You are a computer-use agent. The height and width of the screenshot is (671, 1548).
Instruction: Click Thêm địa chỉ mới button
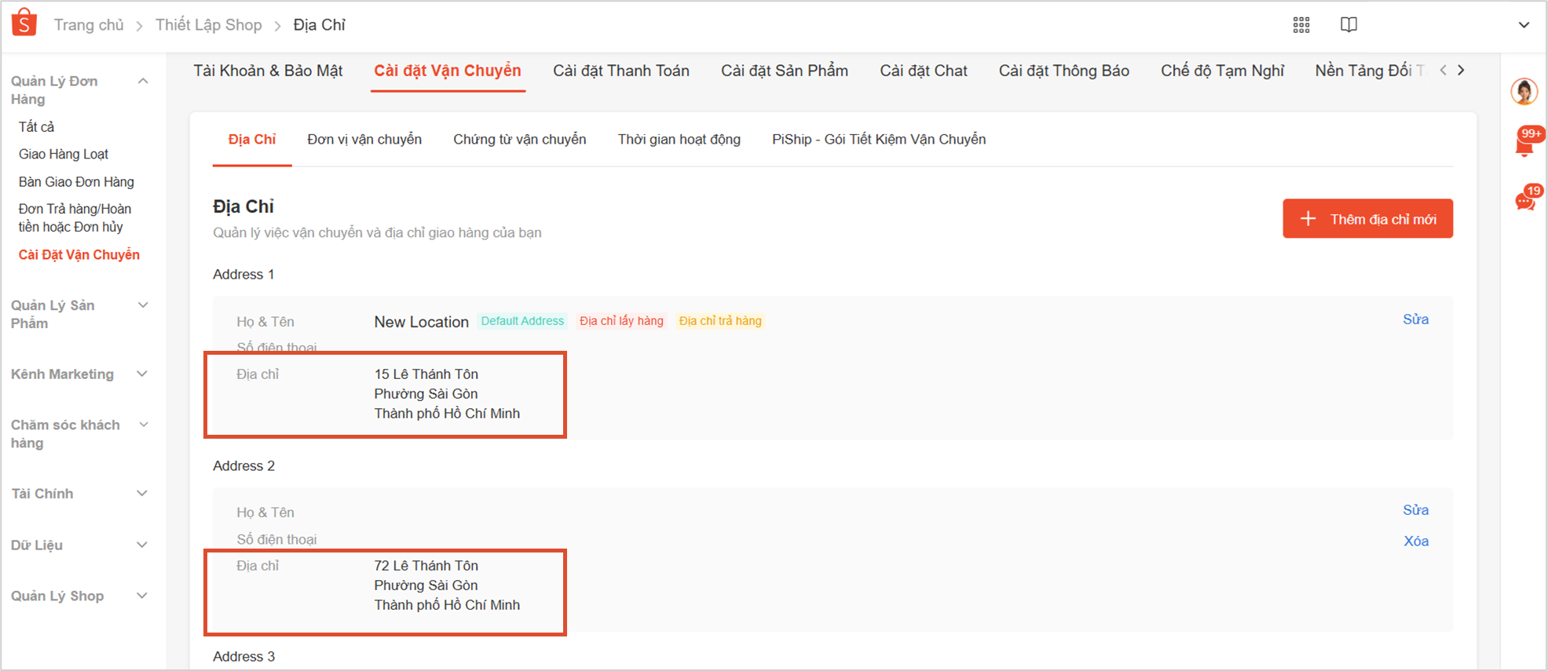pos(1367,219)
